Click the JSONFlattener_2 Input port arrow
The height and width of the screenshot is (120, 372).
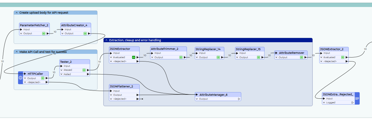pos(111,91)
